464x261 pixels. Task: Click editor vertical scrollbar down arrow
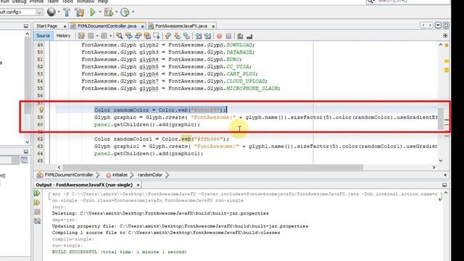point(441,160)
